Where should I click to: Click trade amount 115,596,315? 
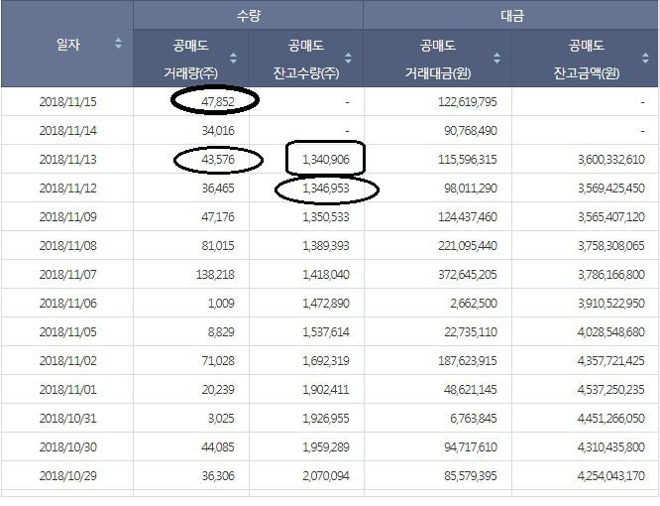(468, 160)
